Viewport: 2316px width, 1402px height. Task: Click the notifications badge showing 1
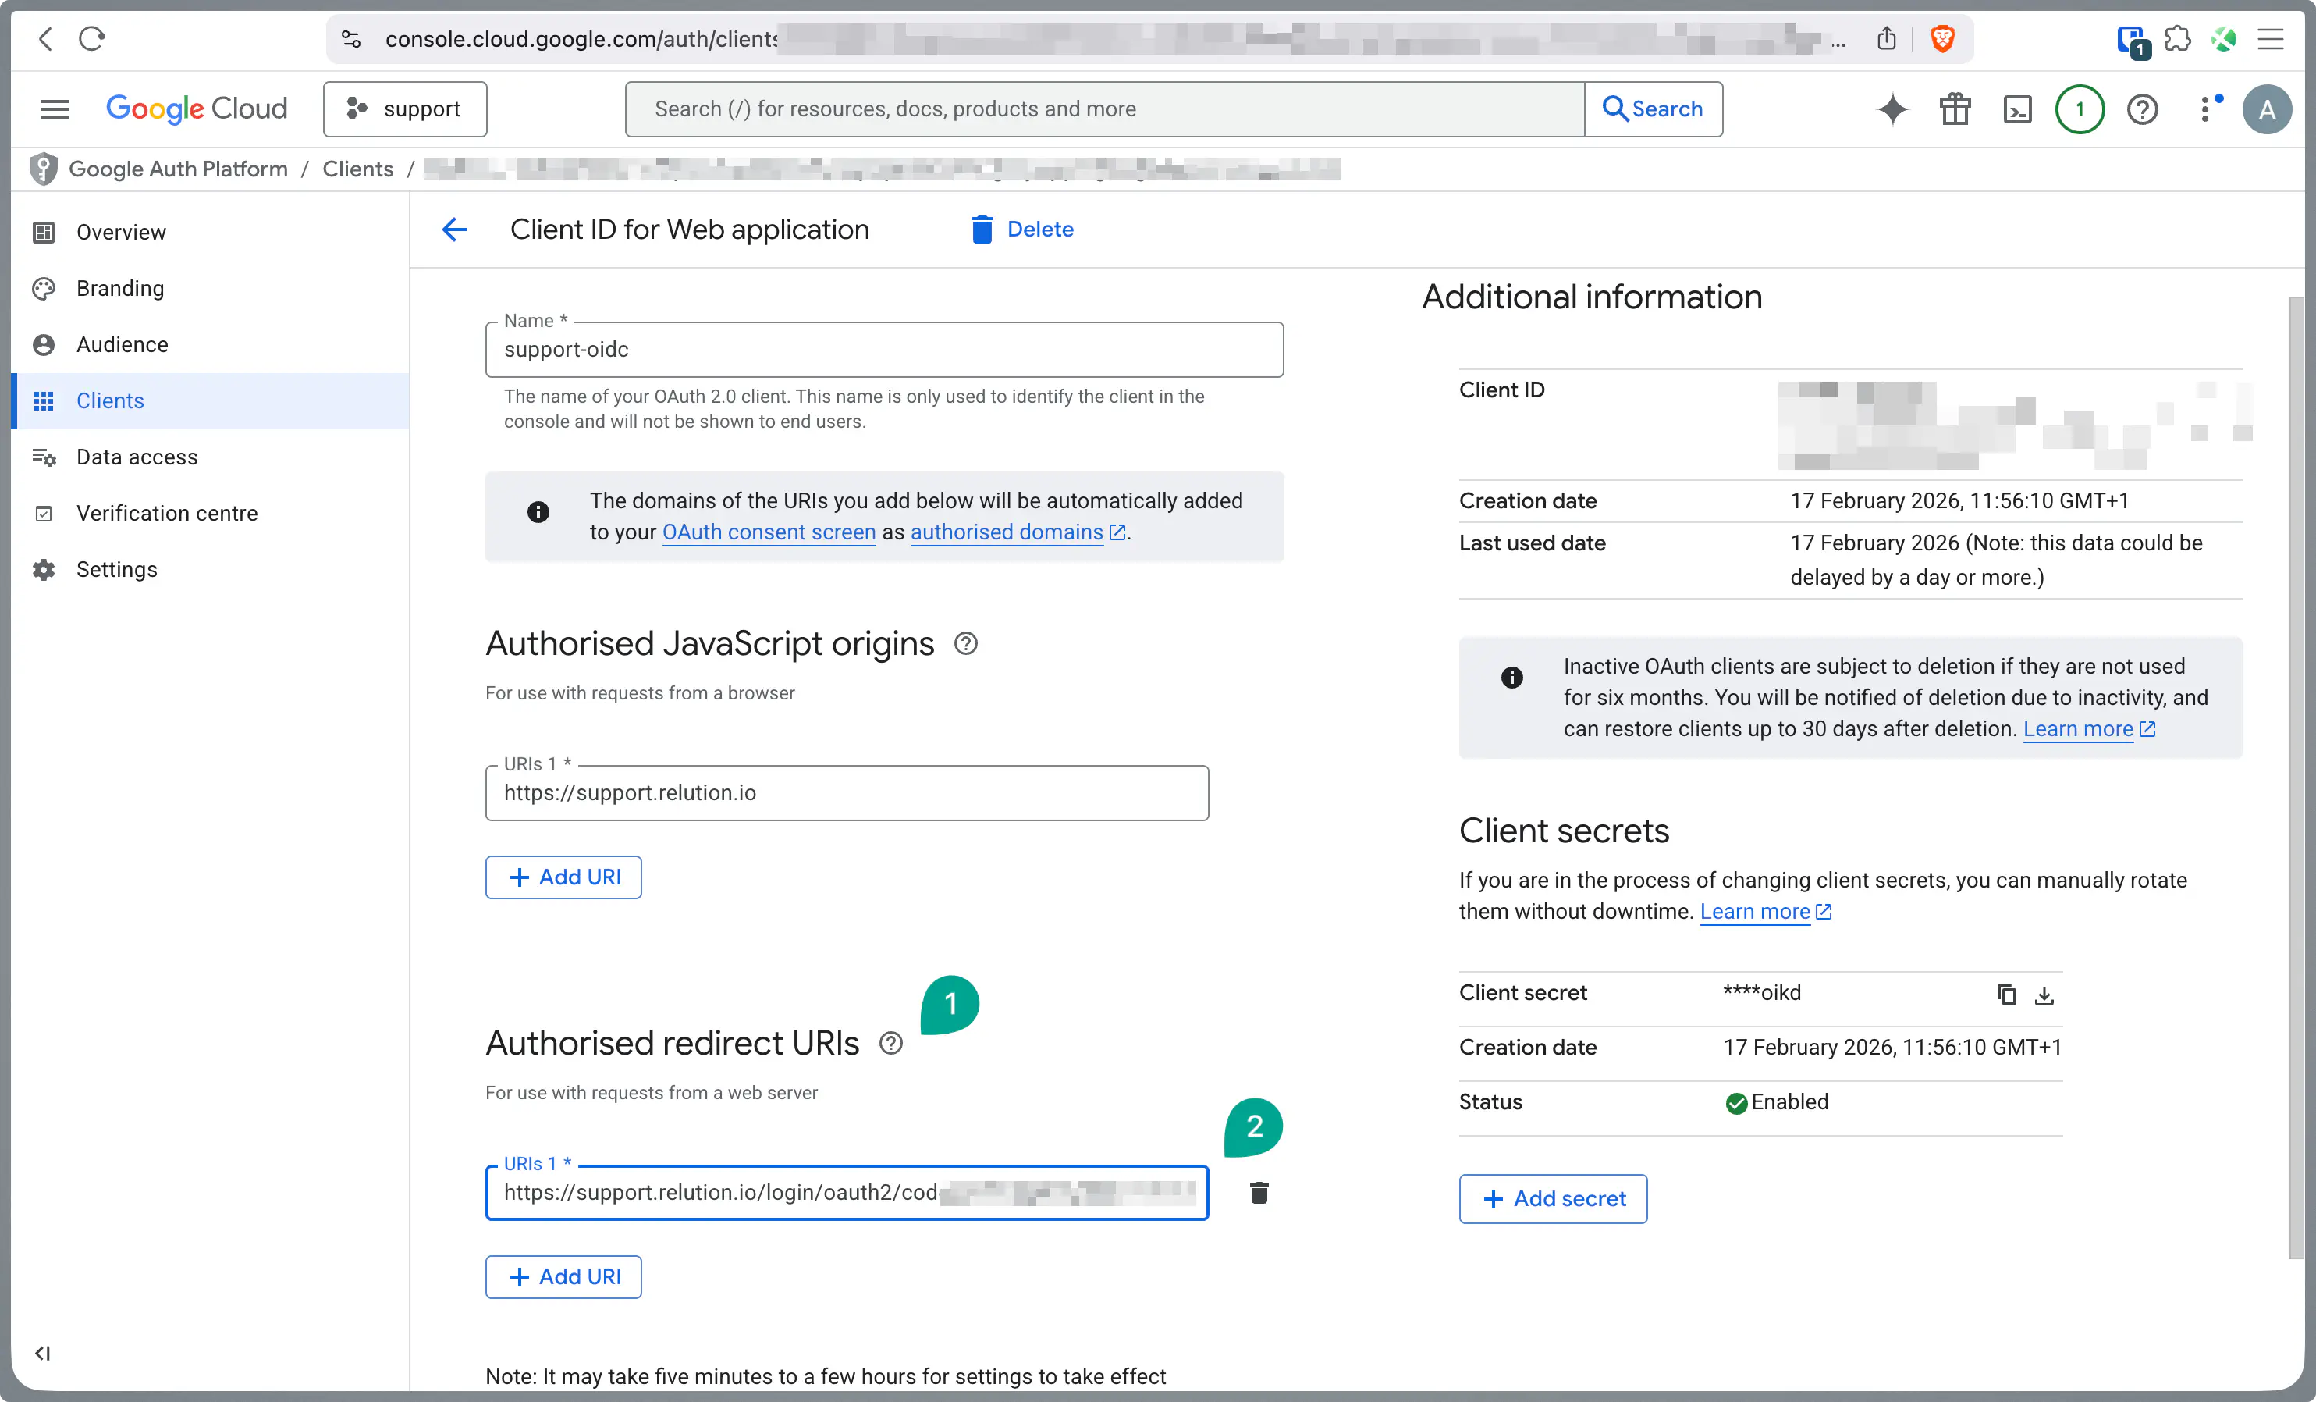[x=2079, y=109]
